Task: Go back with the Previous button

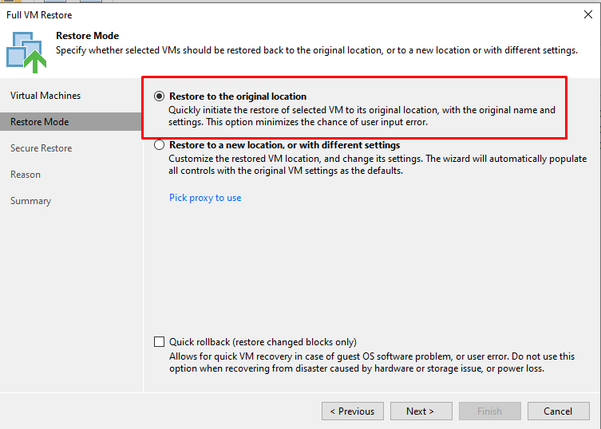Action: click(353, 411)
